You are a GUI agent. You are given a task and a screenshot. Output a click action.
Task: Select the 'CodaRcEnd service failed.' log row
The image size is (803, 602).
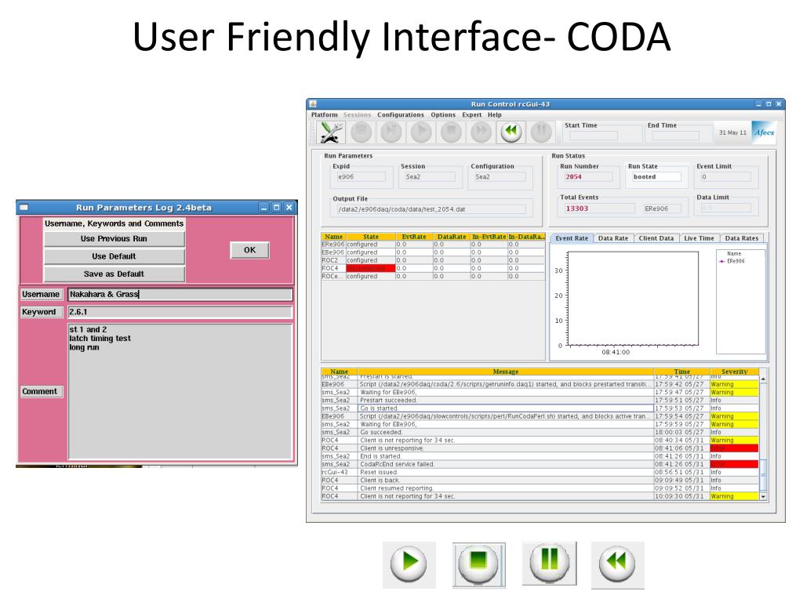tap(540, 464)
